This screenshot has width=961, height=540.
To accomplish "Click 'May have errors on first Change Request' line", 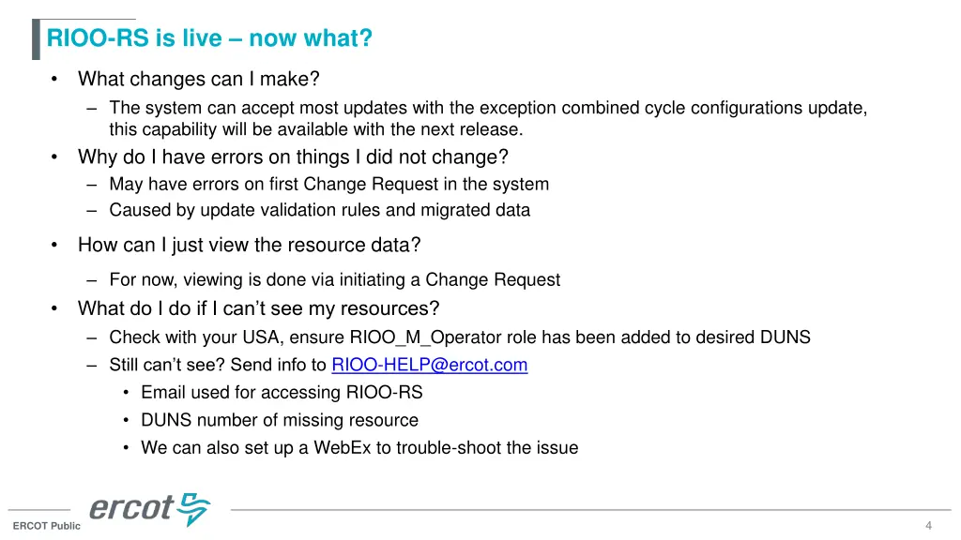I will tap(329, 185).
